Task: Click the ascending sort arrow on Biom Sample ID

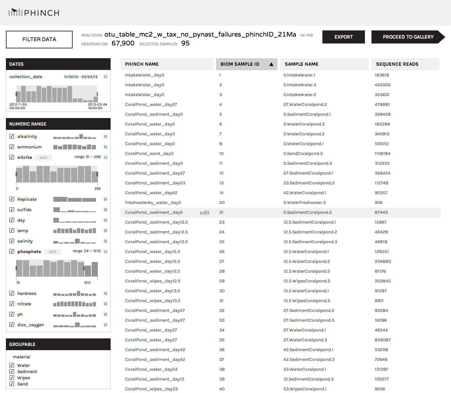Action: (x=271, y=64)
